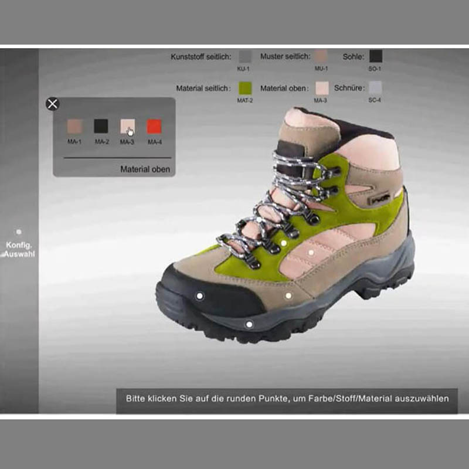469x469 pixels.
Task: Click the hotspot on the black toe cap
Action: (x=199, y=296)
